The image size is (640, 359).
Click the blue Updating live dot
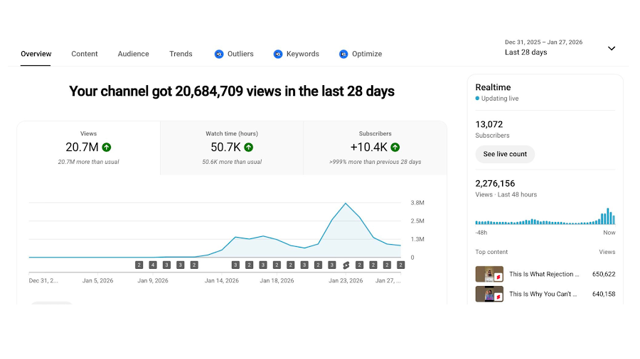(477, 99)
